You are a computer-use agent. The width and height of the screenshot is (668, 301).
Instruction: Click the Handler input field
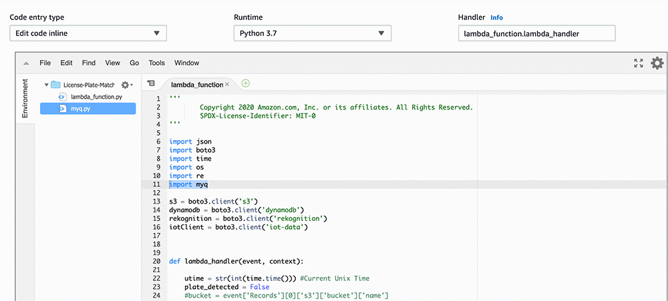[537, 33]
